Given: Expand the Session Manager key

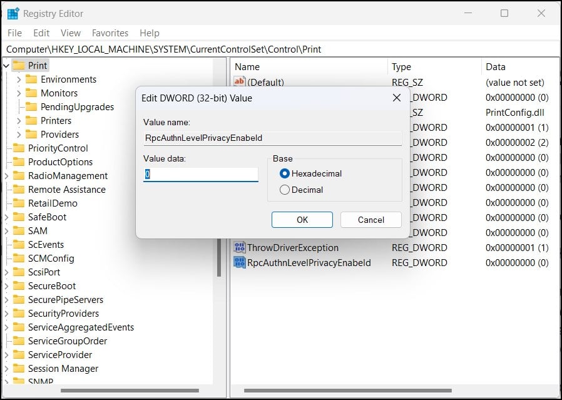Looking at the screenshot, I should (x=6, y=369).
